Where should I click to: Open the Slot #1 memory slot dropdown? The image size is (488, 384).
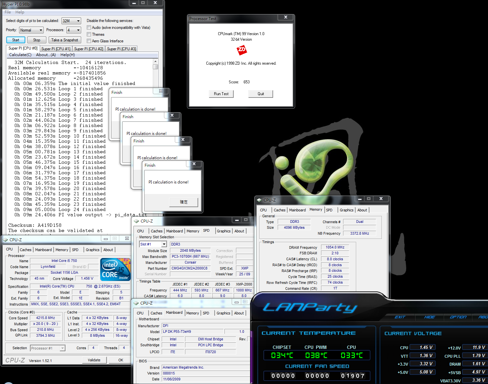(153, 244)
